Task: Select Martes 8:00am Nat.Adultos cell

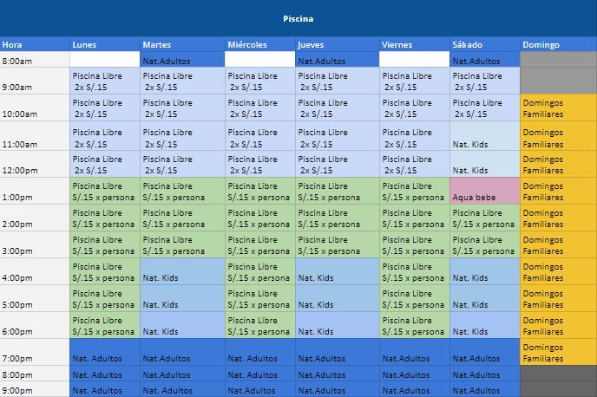Action: pyautogui.click(x=182, y=60)
